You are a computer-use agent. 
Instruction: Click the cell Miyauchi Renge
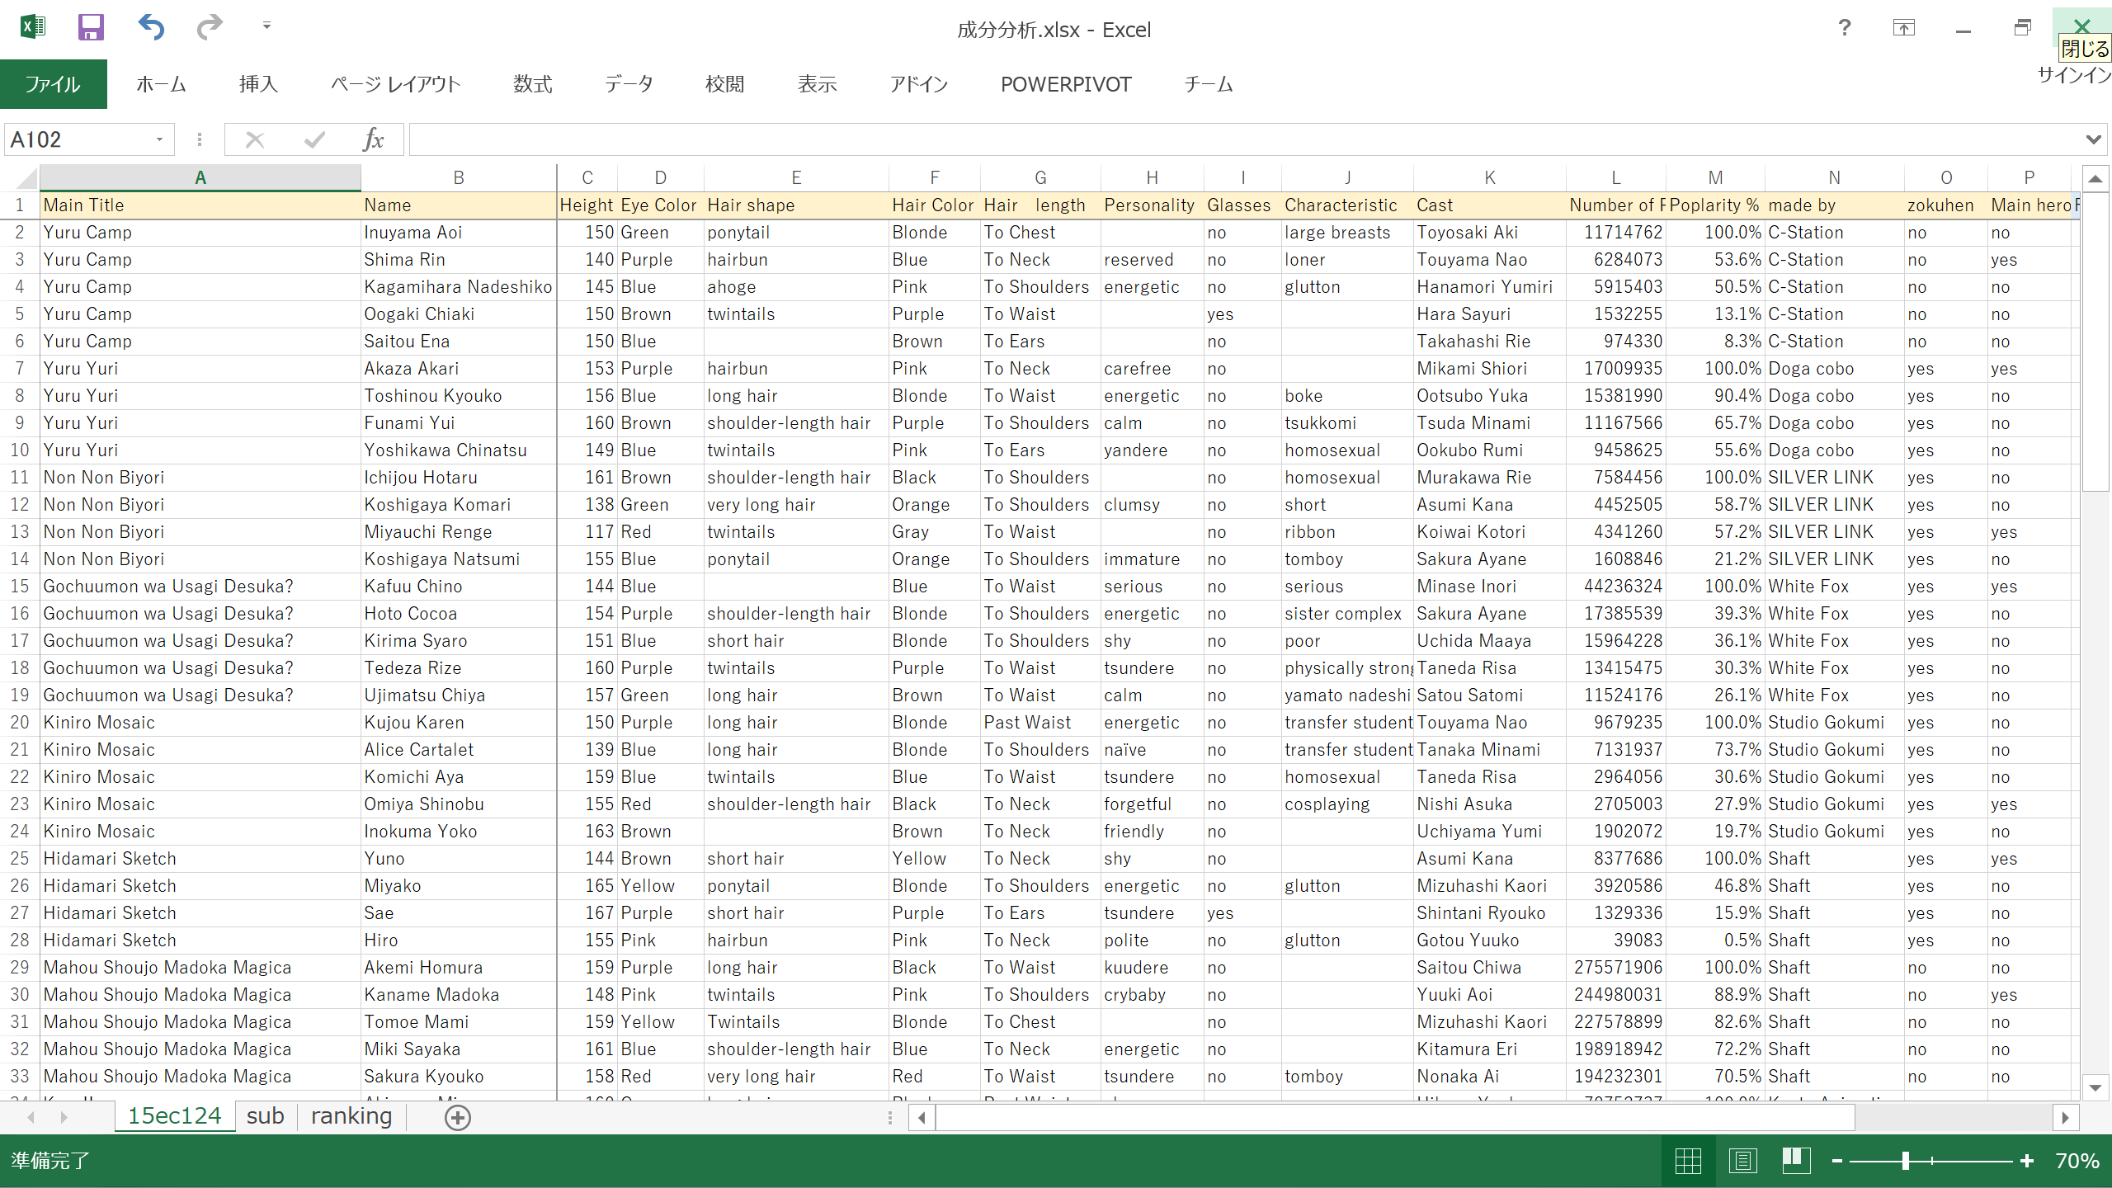459,532
